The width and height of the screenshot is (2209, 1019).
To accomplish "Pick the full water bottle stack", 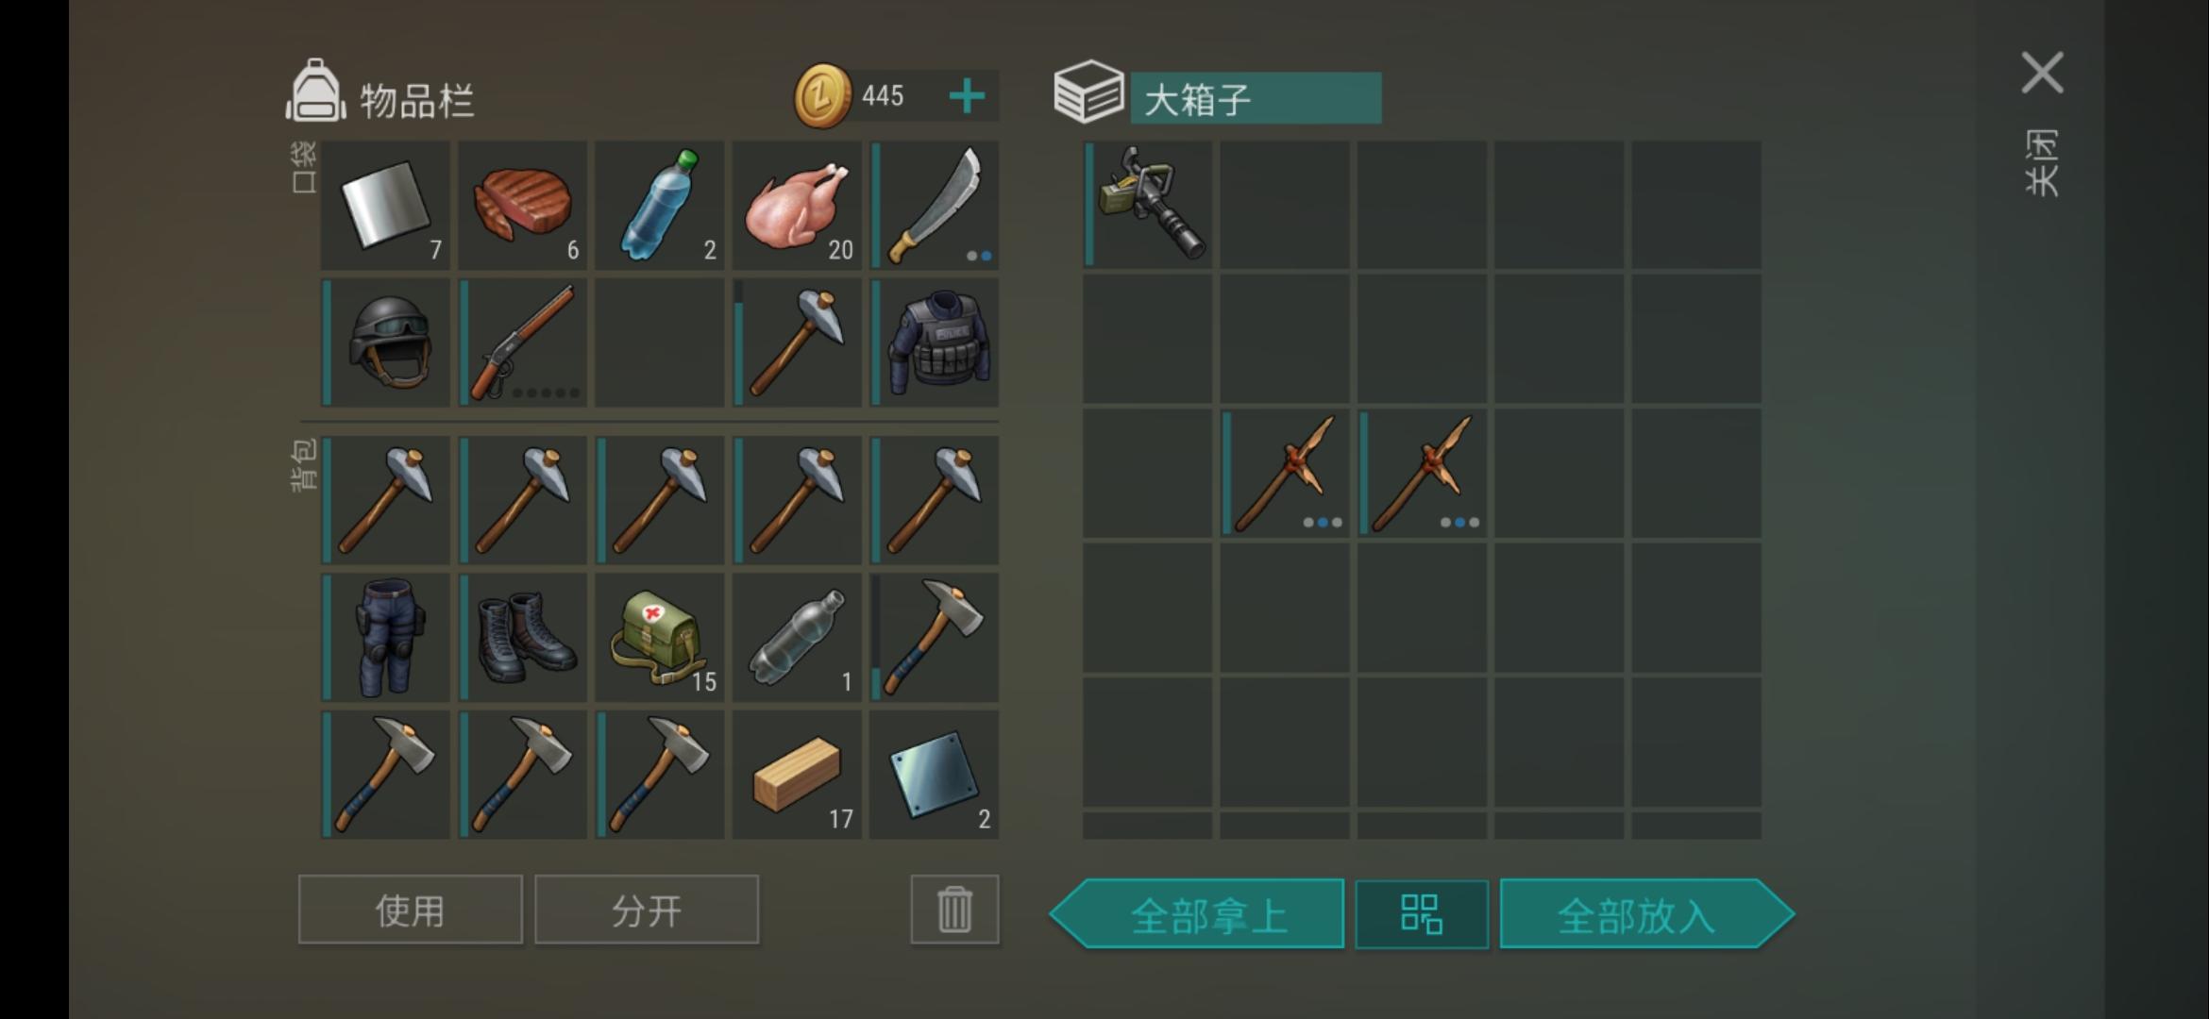I will coord(660,206).
